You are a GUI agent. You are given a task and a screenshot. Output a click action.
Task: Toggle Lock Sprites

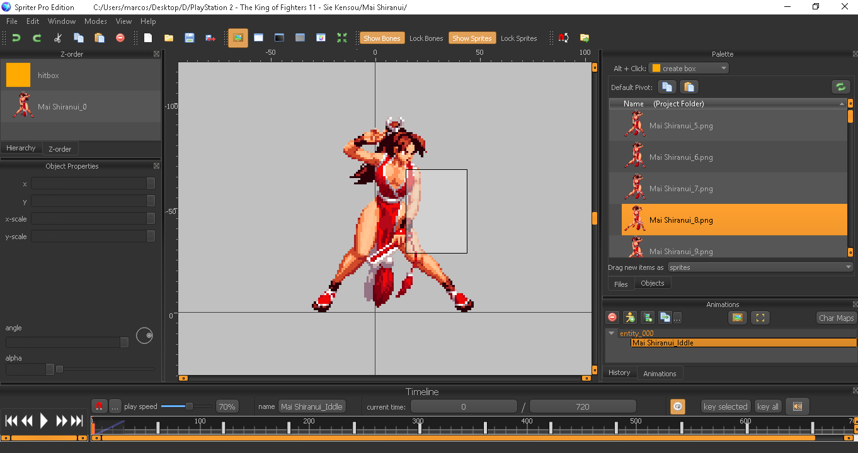coord(519,38)
